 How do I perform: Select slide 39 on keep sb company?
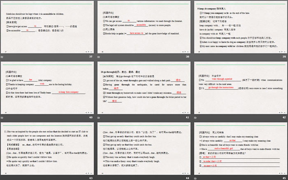(239, 27)
